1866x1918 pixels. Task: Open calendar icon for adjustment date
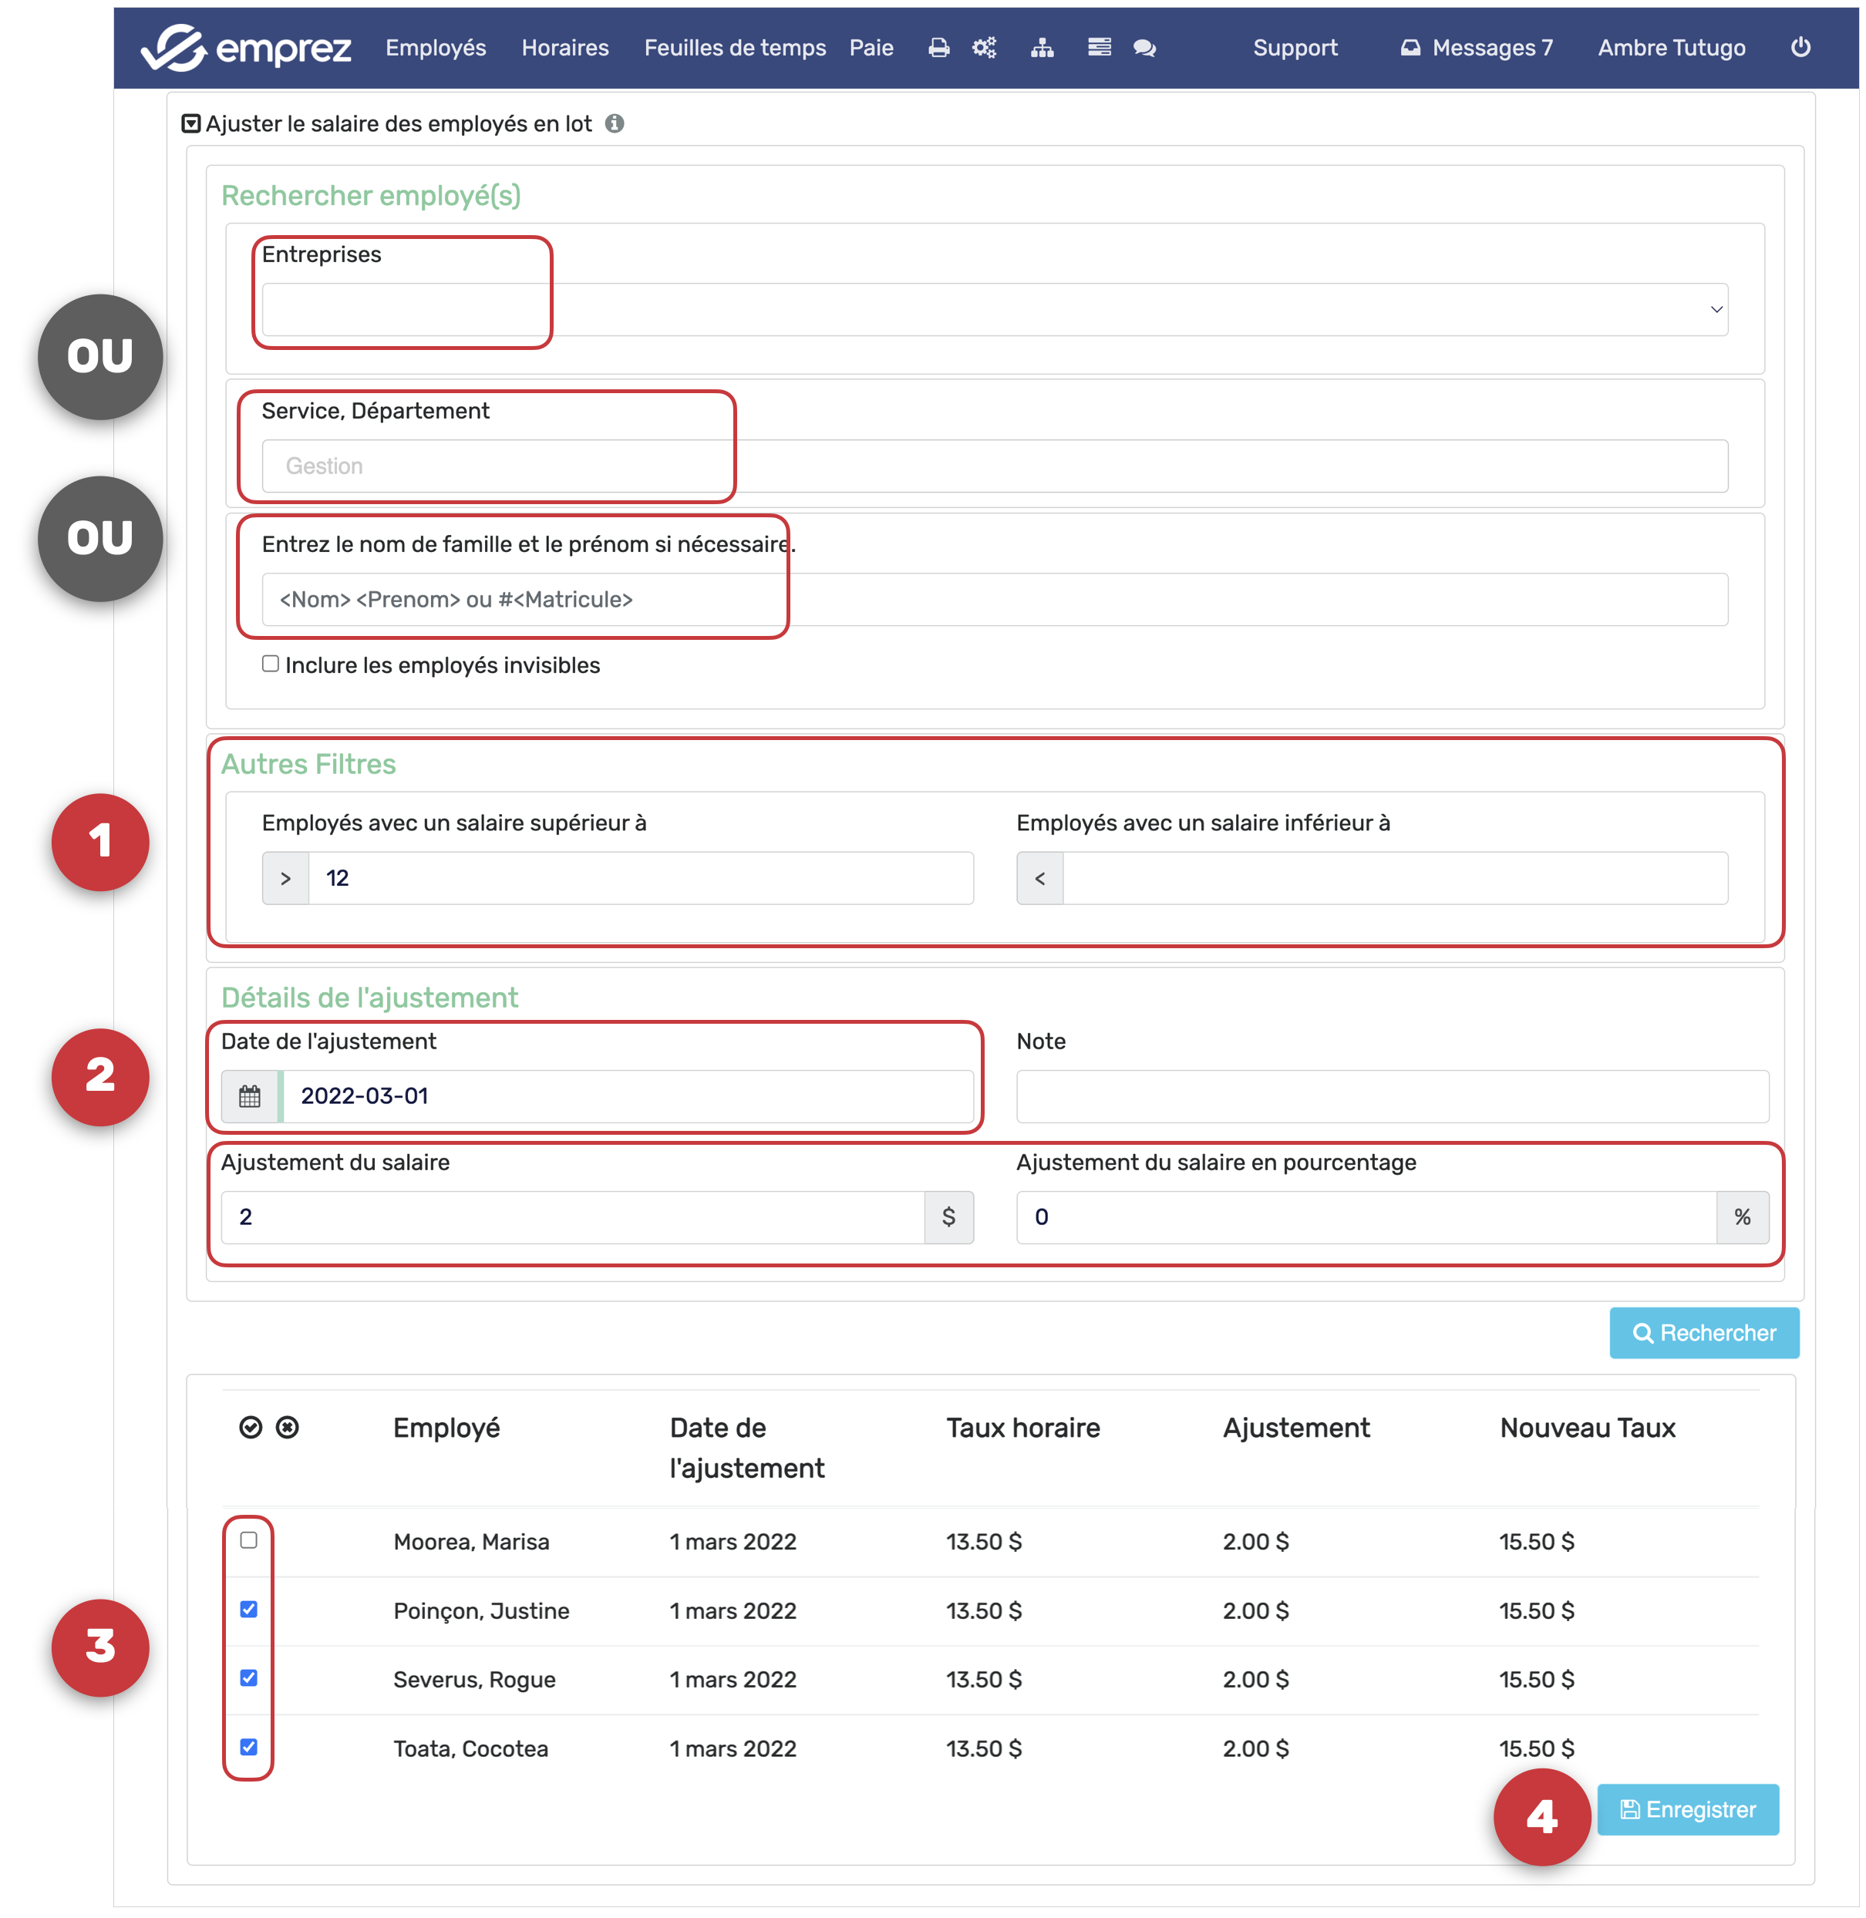click(250, 1096)
